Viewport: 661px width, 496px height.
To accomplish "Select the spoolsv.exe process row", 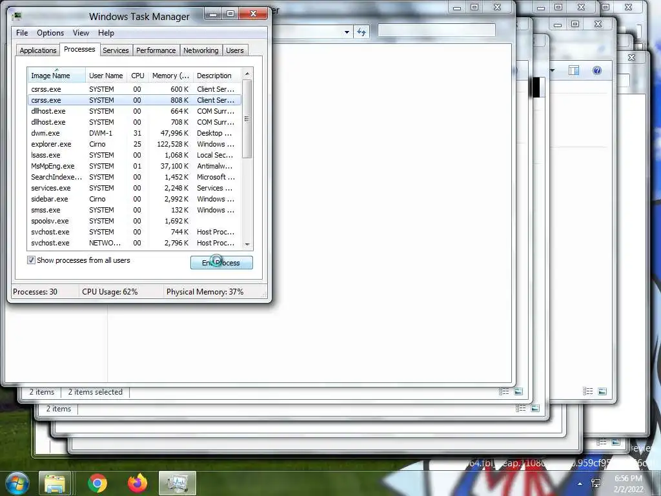I will tap(134, 221).
